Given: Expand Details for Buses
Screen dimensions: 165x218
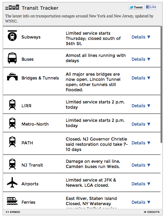Looking at the screenshot, I should [141, 59].
